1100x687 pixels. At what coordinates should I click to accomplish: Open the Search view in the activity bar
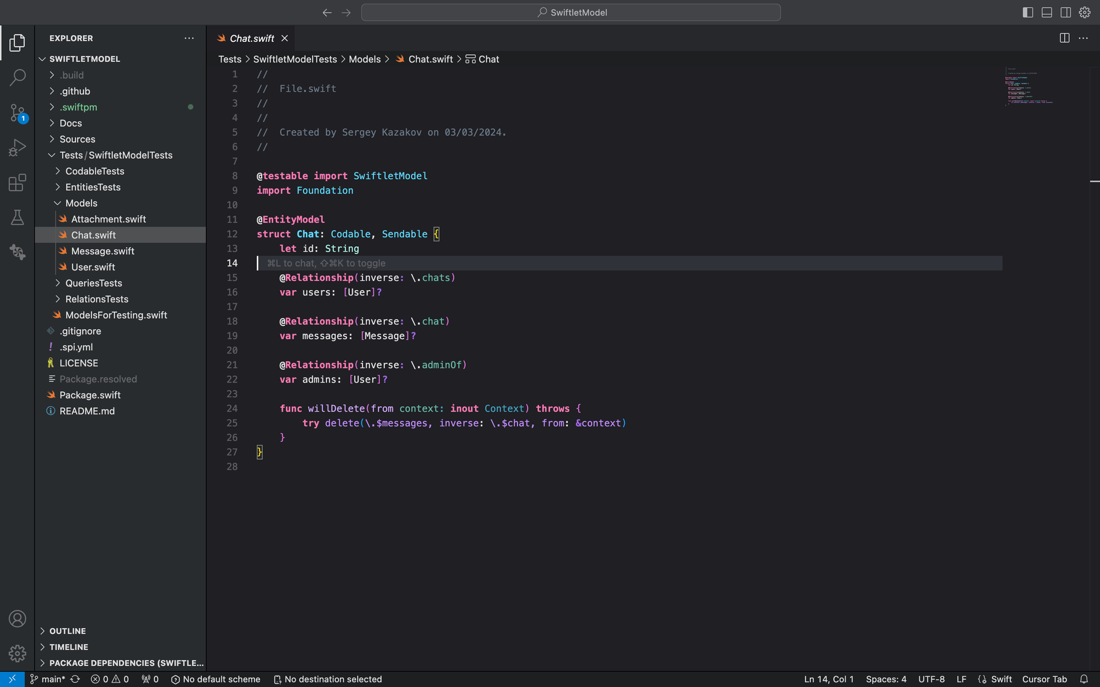pyautogui.click(x=17, y=77)
